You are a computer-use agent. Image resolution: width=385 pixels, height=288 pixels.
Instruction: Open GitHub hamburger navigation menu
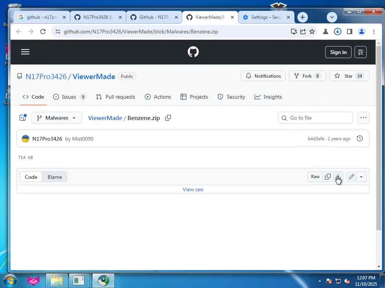pos(25,52)
